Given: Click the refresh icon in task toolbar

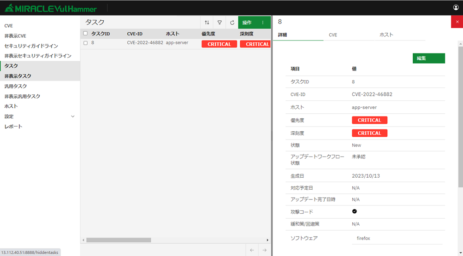Looking at the screenshot, I should [232, 23].
